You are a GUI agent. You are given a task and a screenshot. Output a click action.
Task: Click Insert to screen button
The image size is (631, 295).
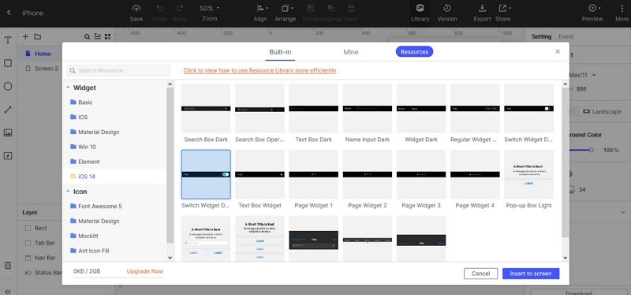click(531, 274)
